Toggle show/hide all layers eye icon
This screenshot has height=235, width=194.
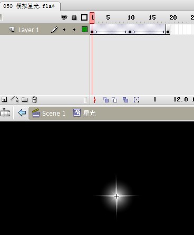pyautogui.click(x=64, y=17)
